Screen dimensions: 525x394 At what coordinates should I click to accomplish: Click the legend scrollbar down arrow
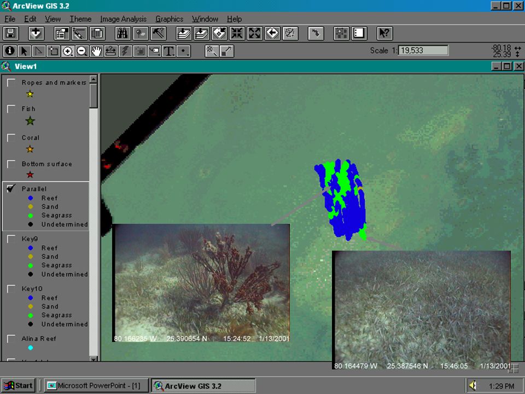point(94,358)
